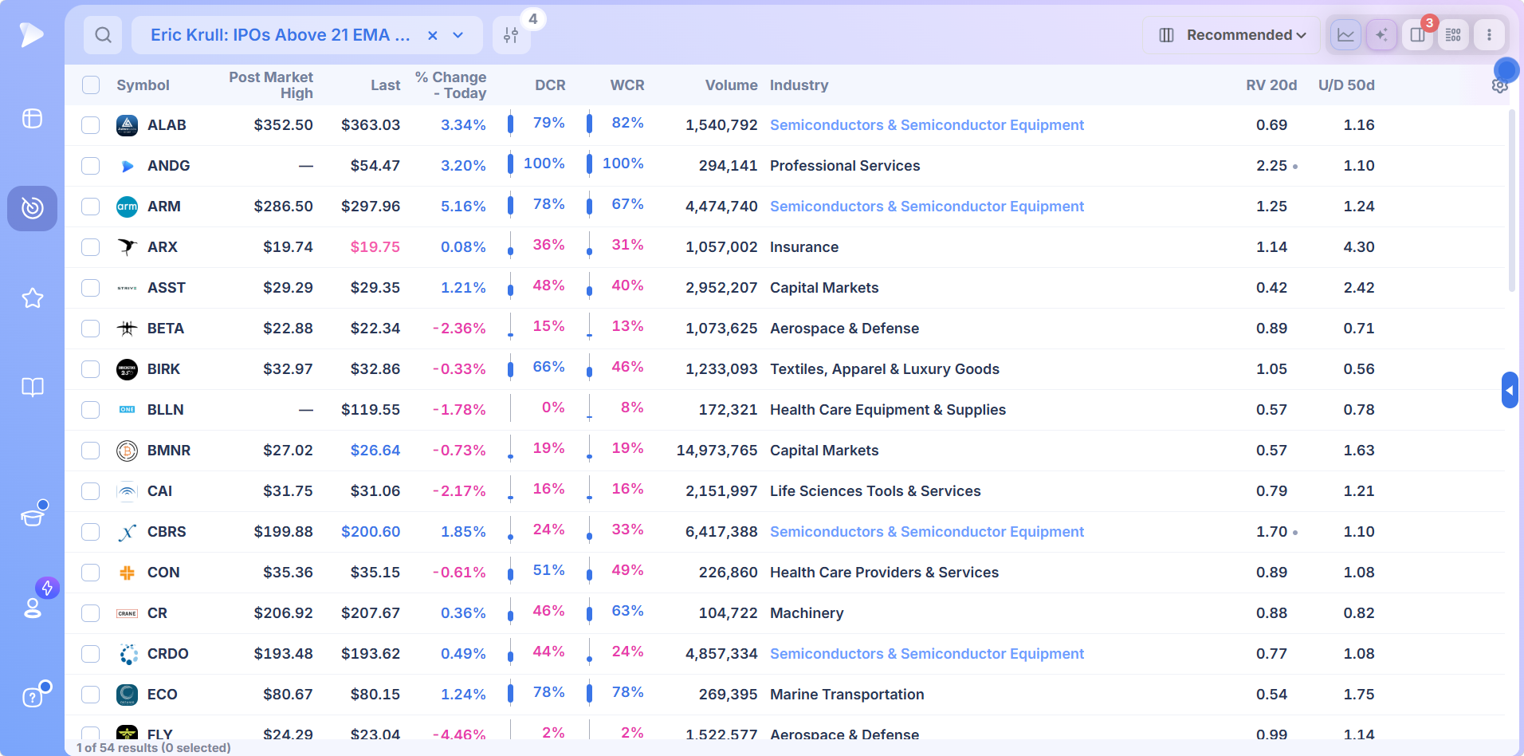Open the side panel layout icon

pyautogui.click(x=1417, y=35)
